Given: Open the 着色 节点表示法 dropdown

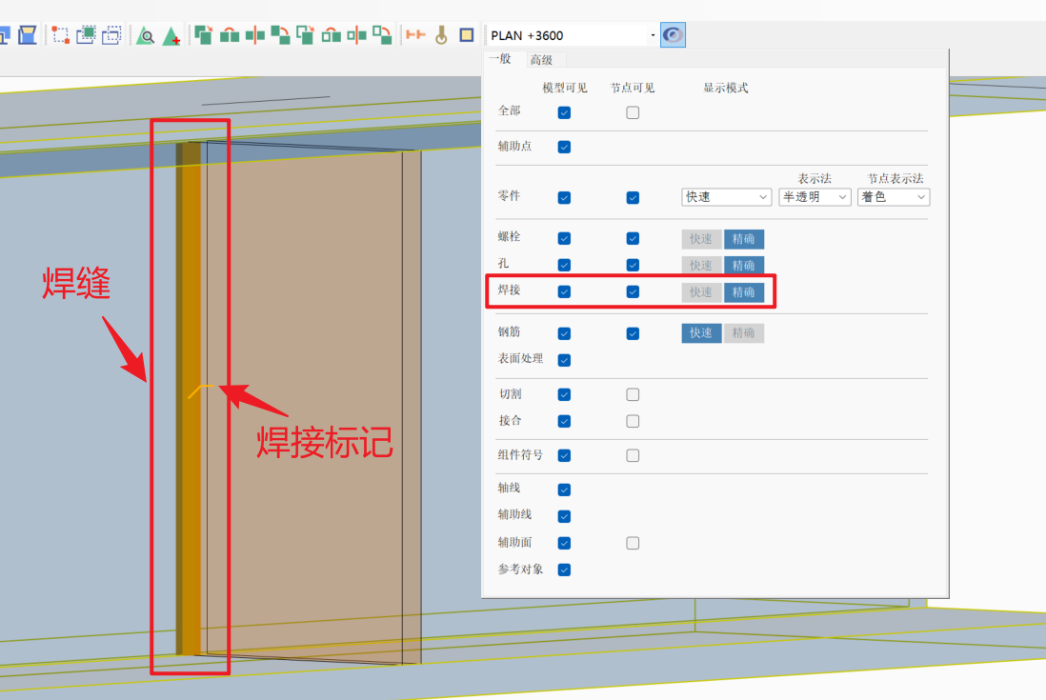Looking at the screenshot, I should click(x=894, y=196).
